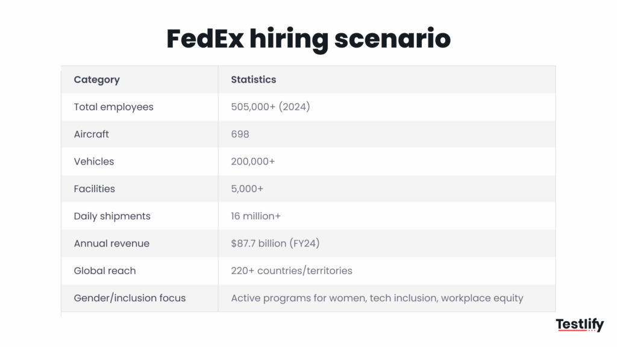617x347 pixels.
Task: Select the aircraft count 698
Action: [x=240, y=134]
